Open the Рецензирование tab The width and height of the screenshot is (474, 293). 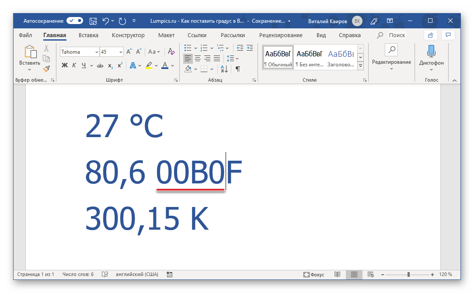coord(281,35)
